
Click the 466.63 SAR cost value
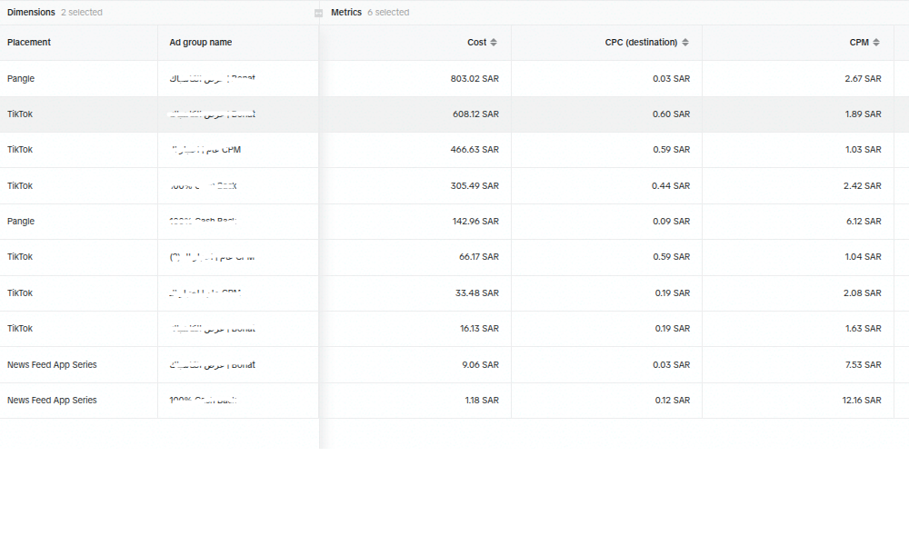[474, 150]
